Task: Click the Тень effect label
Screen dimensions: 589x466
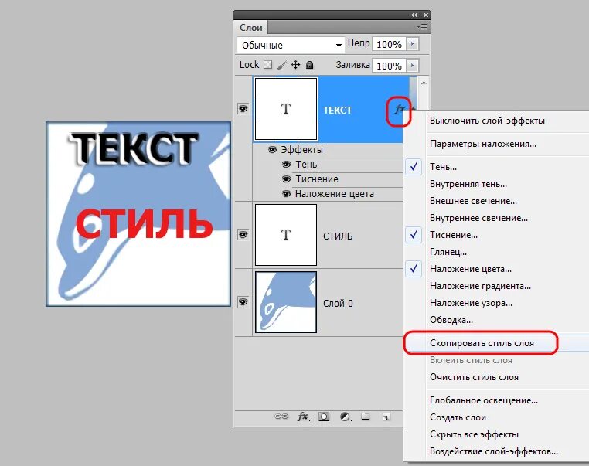Action: click(306, 165)
